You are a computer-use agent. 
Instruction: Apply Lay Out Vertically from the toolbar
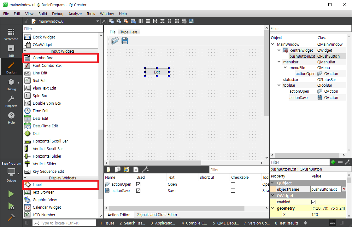[x=148, y=21]
